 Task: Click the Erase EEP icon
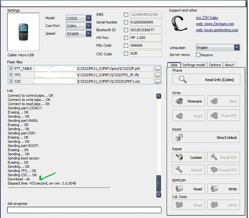(214, 116)
